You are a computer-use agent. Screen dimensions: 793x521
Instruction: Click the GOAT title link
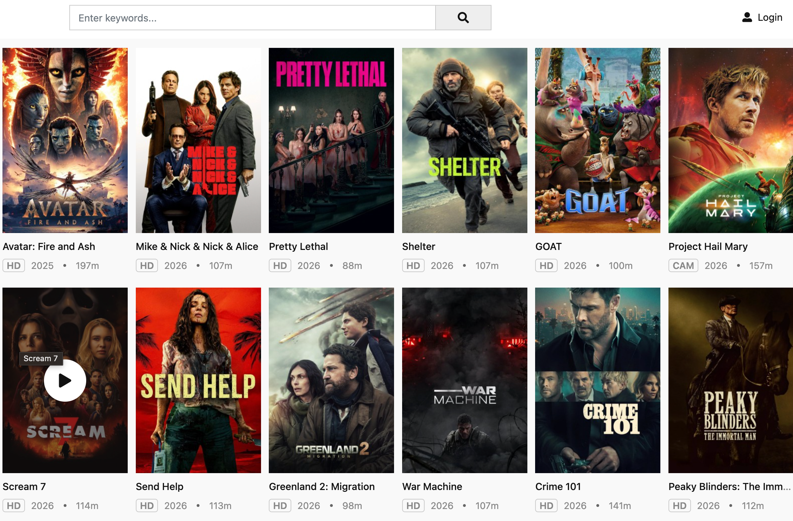coord(548,246)
